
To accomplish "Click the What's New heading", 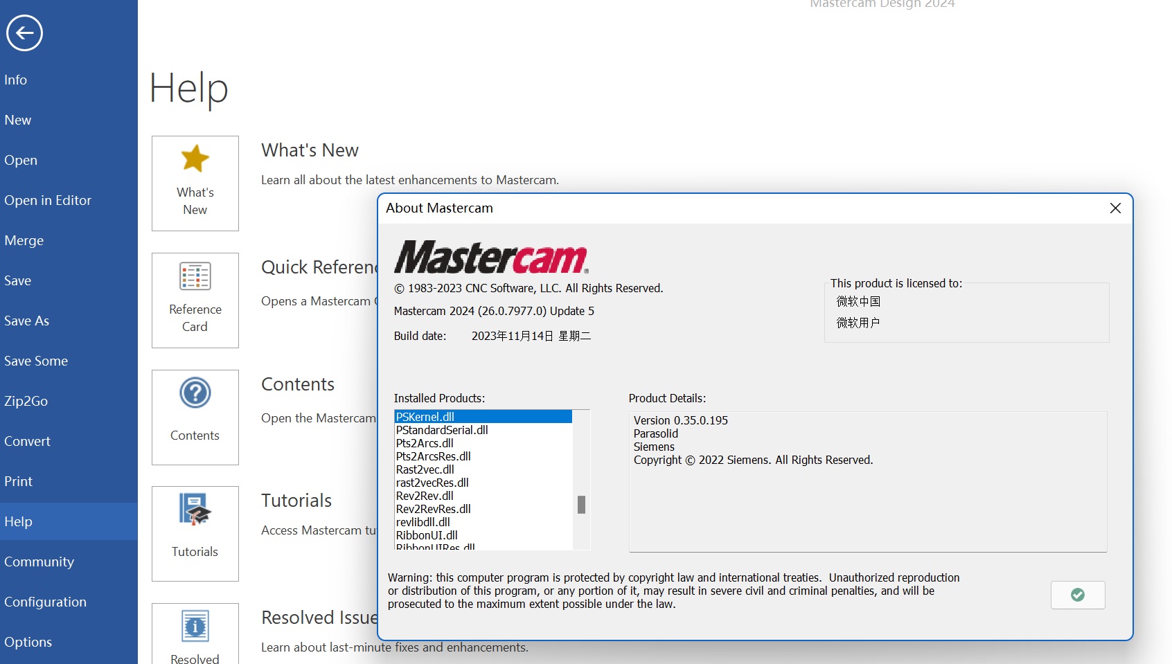I will (x=310, y=150).
